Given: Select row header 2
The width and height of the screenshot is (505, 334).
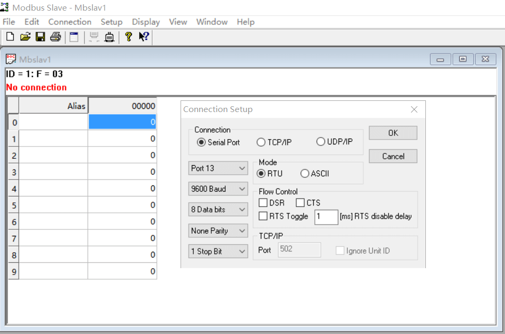Looking at the screenshot, I should coord(14,156).
